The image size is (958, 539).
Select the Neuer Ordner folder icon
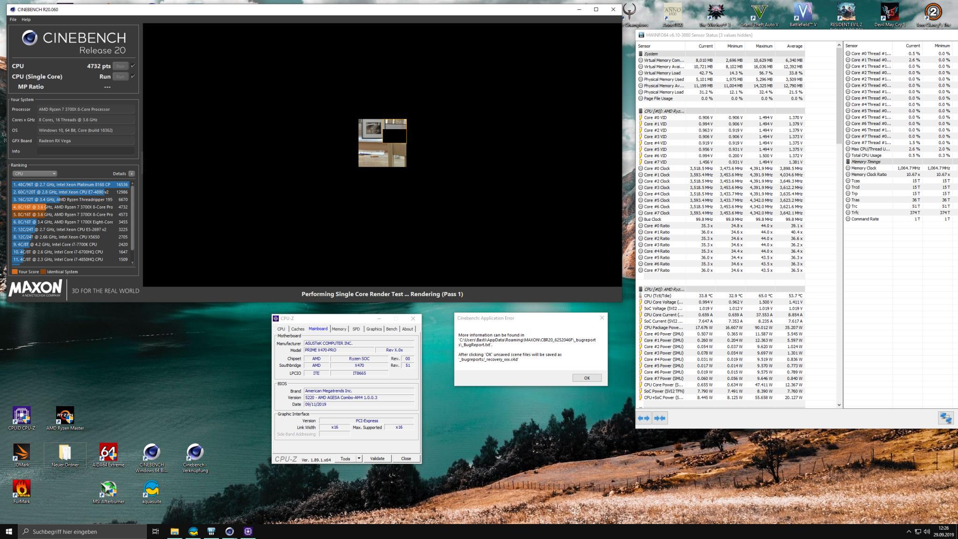(65, 455)
